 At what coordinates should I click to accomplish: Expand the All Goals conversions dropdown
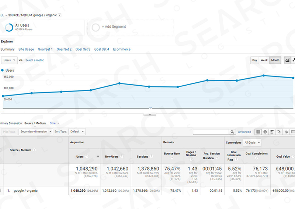tap(253, 143)
